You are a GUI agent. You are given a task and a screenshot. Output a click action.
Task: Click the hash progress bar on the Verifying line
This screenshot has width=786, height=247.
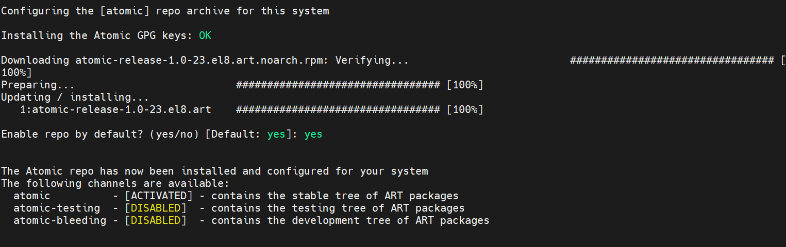(x=671, y=60)
